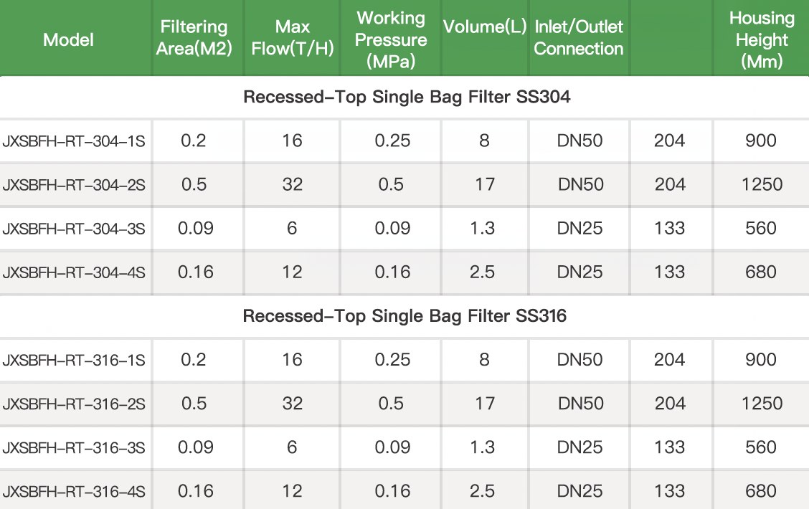Select the Working Pressure (MPa) header
Image resolution: width=809 pixels, height=509 pixels.
click(391, 39)
